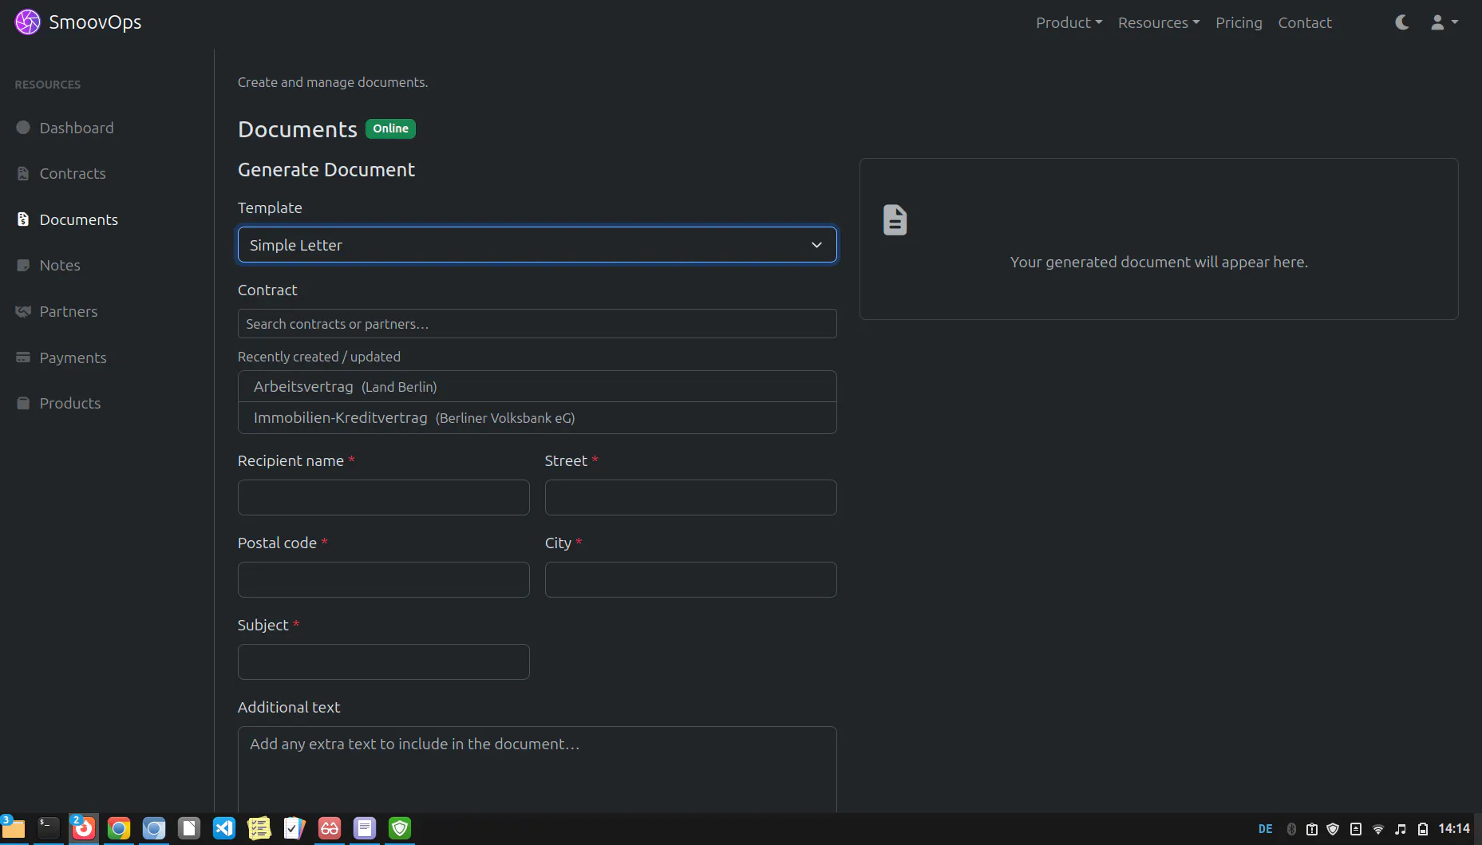
Task: Open Partners in the sidebar
Action: pyautogui.click(x=69, y=311)
